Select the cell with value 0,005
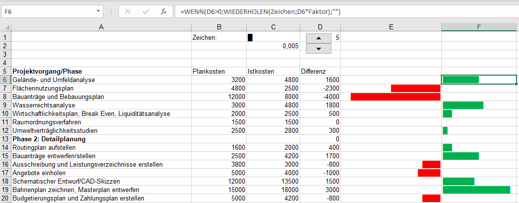This screenshot has height=203, width=519. [x=272, y=46]
